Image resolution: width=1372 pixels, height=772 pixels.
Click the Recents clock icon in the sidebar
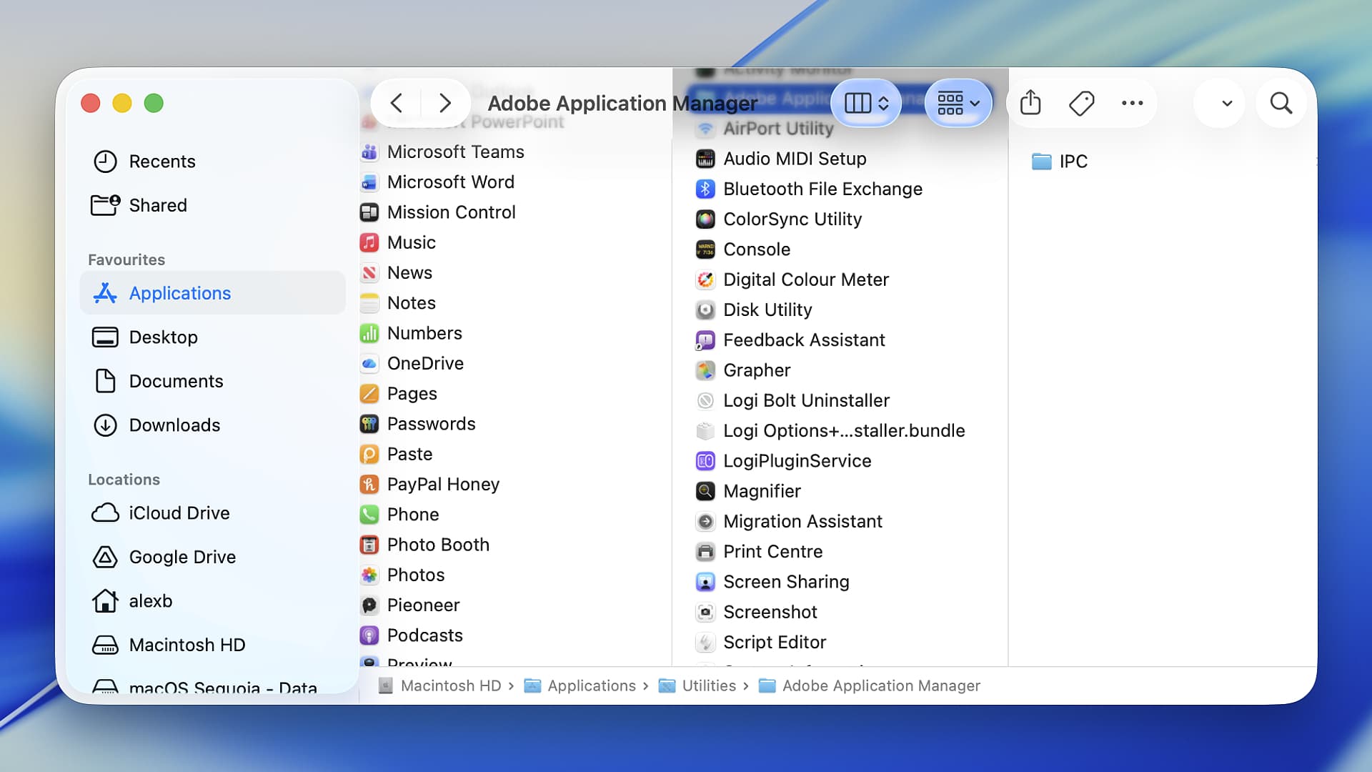point(106,161)
